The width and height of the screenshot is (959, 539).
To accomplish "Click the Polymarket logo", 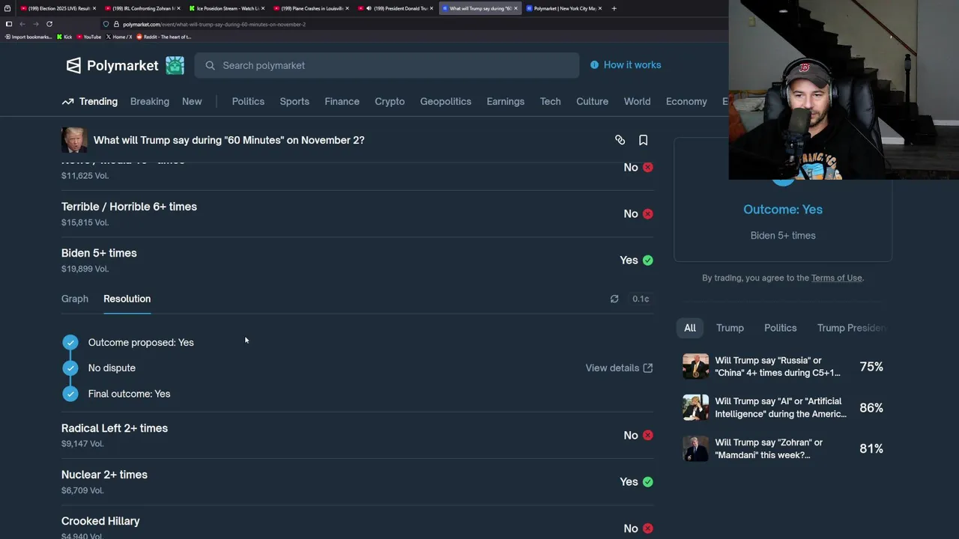I will [112, 65].
